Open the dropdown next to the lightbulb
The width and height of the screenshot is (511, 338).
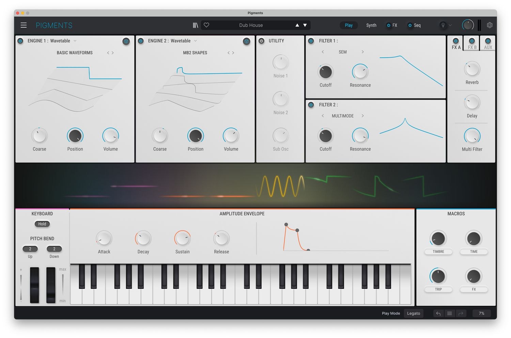click(x=450, y=25)
